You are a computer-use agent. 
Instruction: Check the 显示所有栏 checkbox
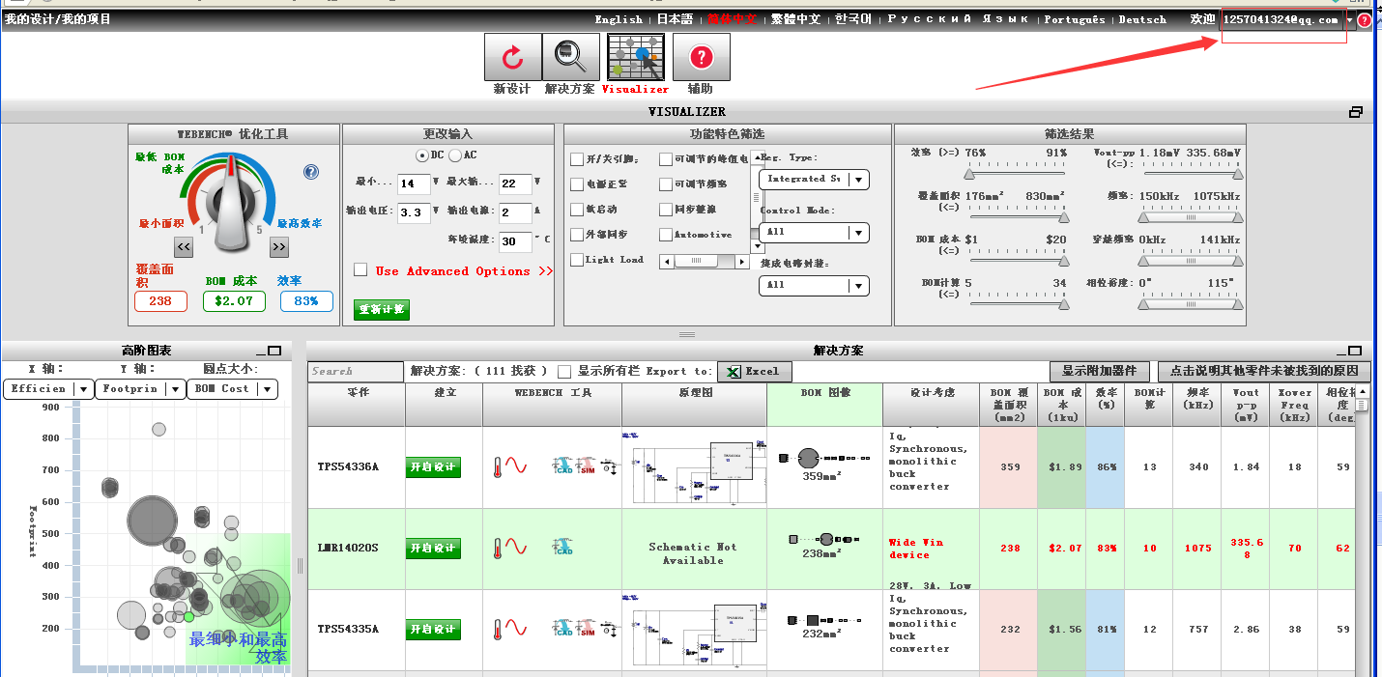pos(564,371)
